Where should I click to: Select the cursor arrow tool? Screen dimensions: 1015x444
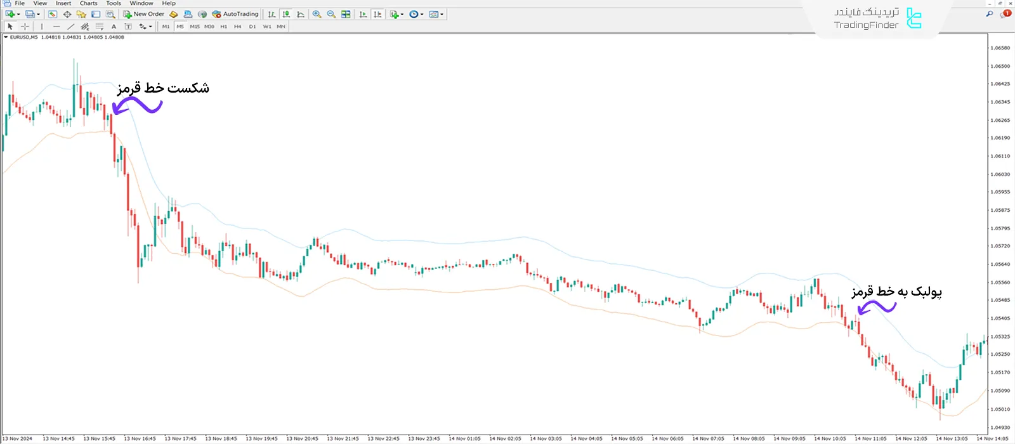tap(10, 27)
